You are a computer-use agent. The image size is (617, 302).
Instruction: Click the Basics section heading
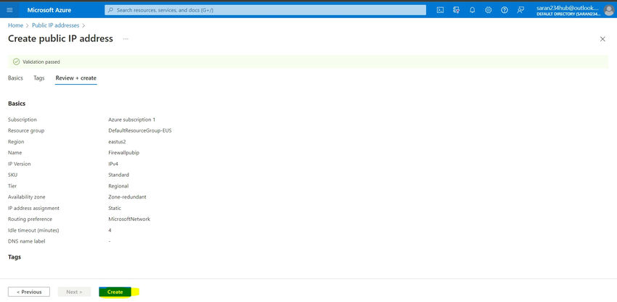(x=17, y=104)
